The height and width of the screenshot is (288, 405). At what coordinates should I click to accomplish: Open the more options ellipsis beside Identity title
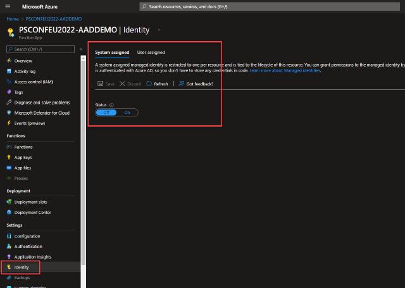pyautogui.click(x=159, y=30)
